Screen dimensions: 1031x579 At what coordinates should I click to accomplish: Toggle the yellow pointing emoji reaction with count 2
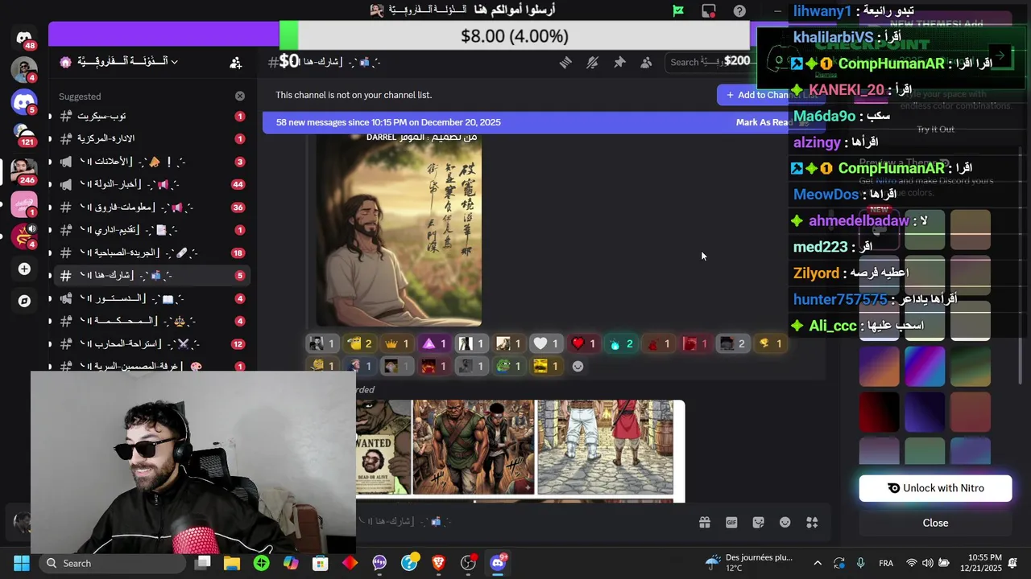[x=359, y=343]
